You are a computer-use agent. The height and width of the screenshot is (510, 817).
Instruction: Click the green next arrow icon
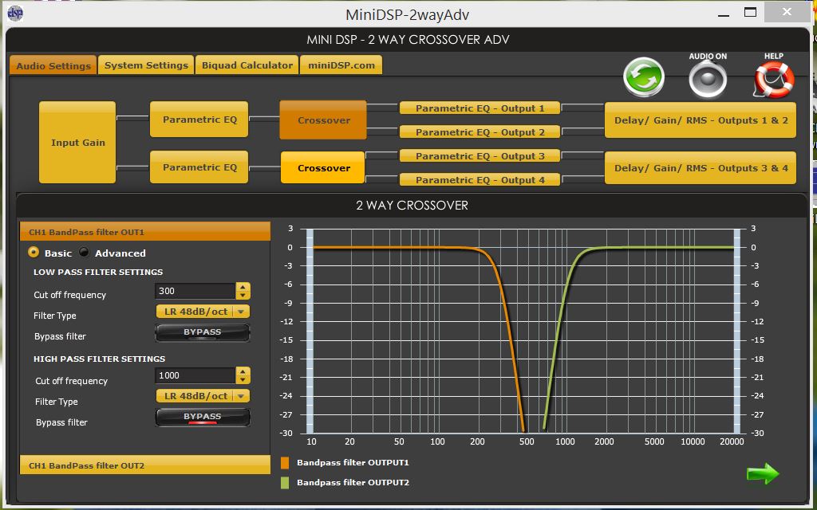(763, 473)
